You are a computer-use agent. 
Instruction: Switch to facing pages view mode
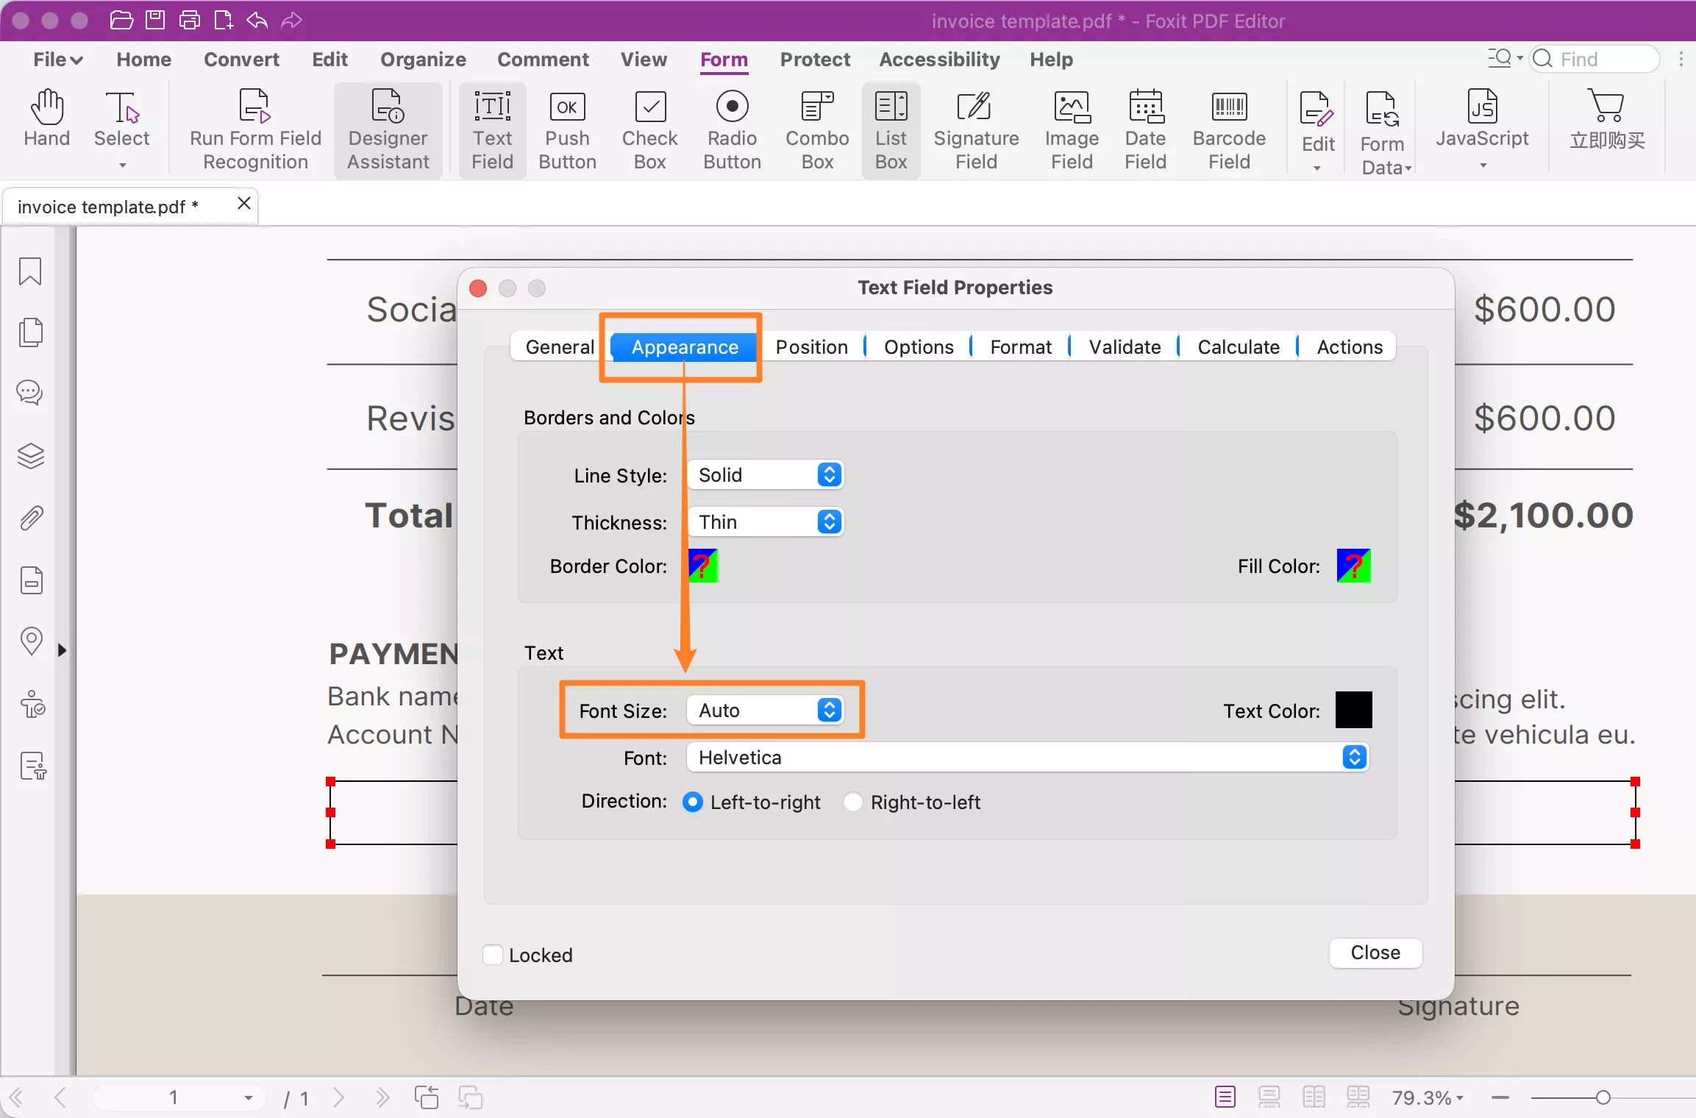[1314, 1097]
